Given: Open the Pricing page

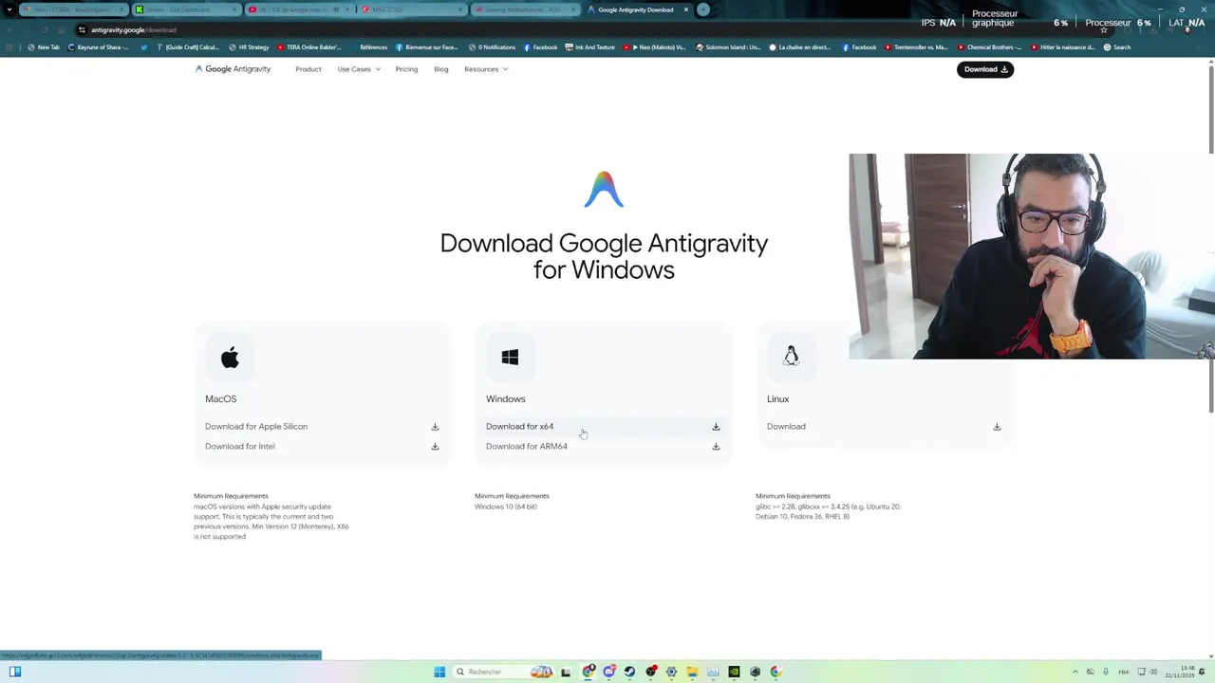Looking at the screenshot, I should (x=406, y=69).
